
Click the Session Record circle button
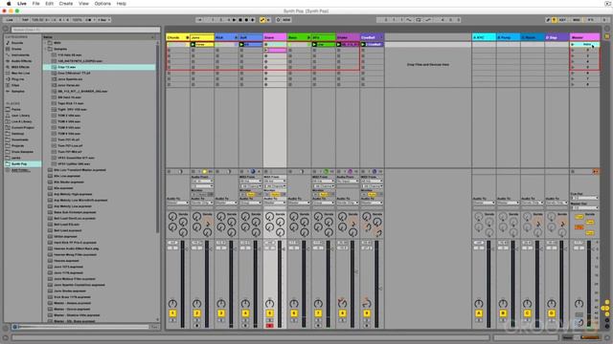[x=279, y=19]
